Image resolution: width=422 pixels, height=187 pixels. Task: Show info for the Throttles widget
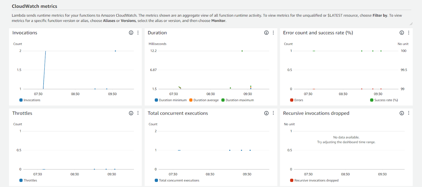[131, 113]
